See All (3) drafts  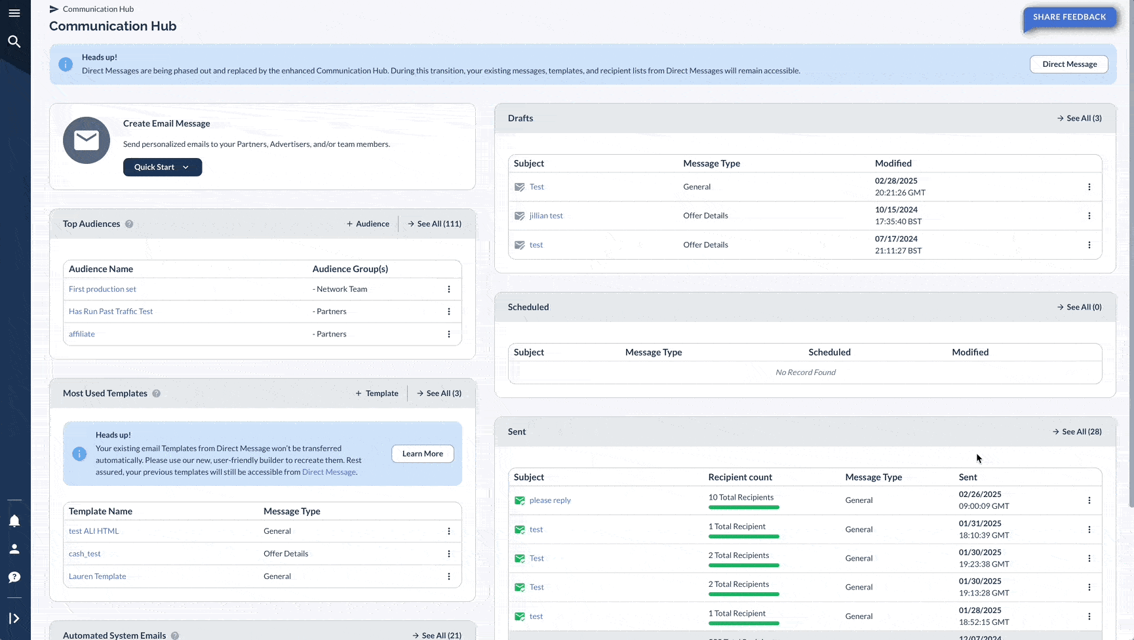coord(1080,118)
